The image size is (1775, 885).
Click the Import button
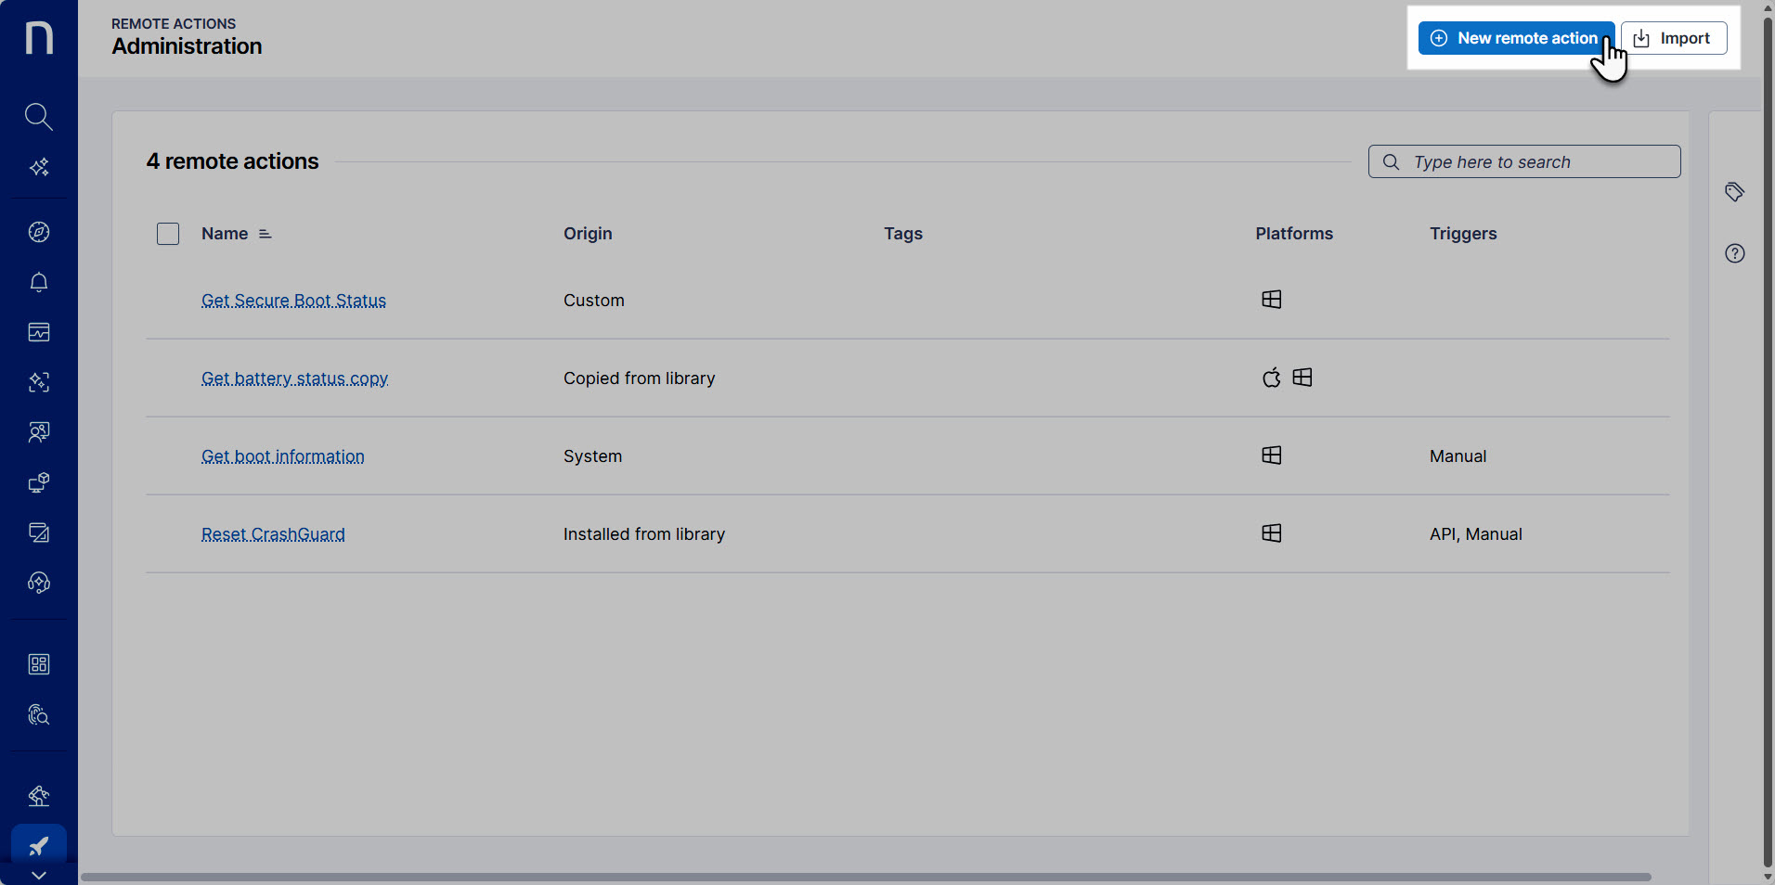(1673, 38)
